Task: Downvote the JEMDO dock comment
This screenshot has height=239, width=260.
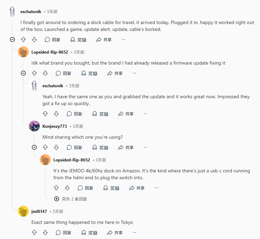Action: pyautogui.click(x=67, y=188)
